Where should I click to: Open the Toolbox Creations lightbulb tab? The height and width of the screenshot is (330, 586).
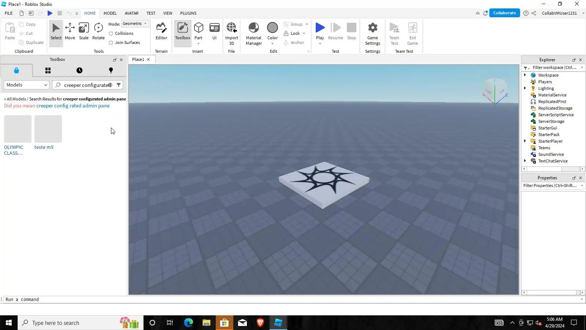click(x=111, y=70)
